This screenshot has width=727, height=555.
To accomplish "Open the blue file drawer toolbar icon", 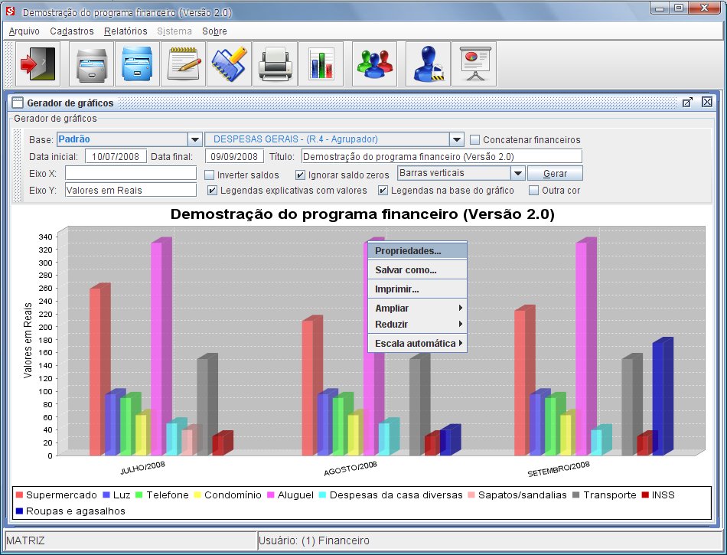I will [x=137, y=64].
